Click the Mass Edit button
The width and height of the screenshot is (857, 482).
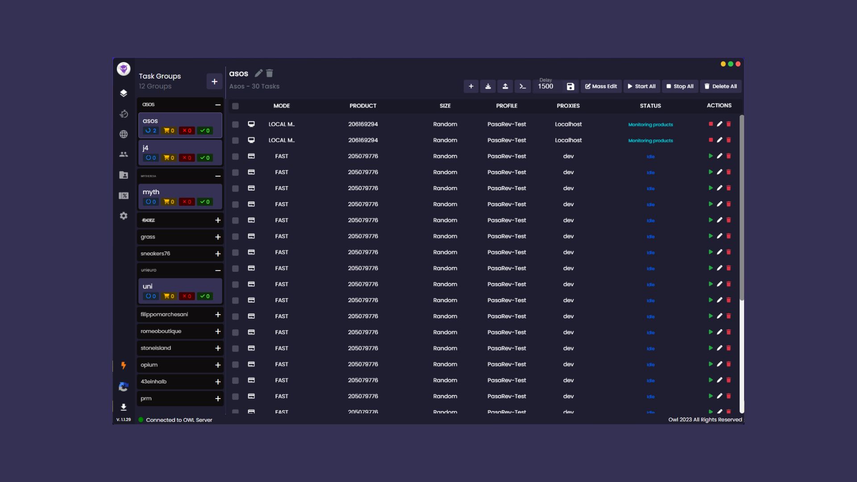click(601, 87)
